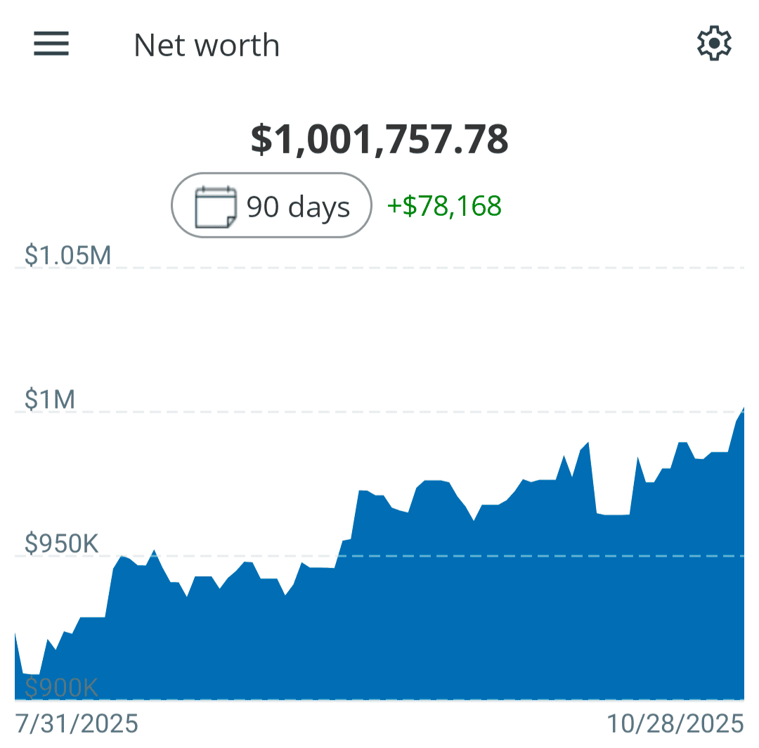Open the 90 days period dropdown

(x=271, y=205)
